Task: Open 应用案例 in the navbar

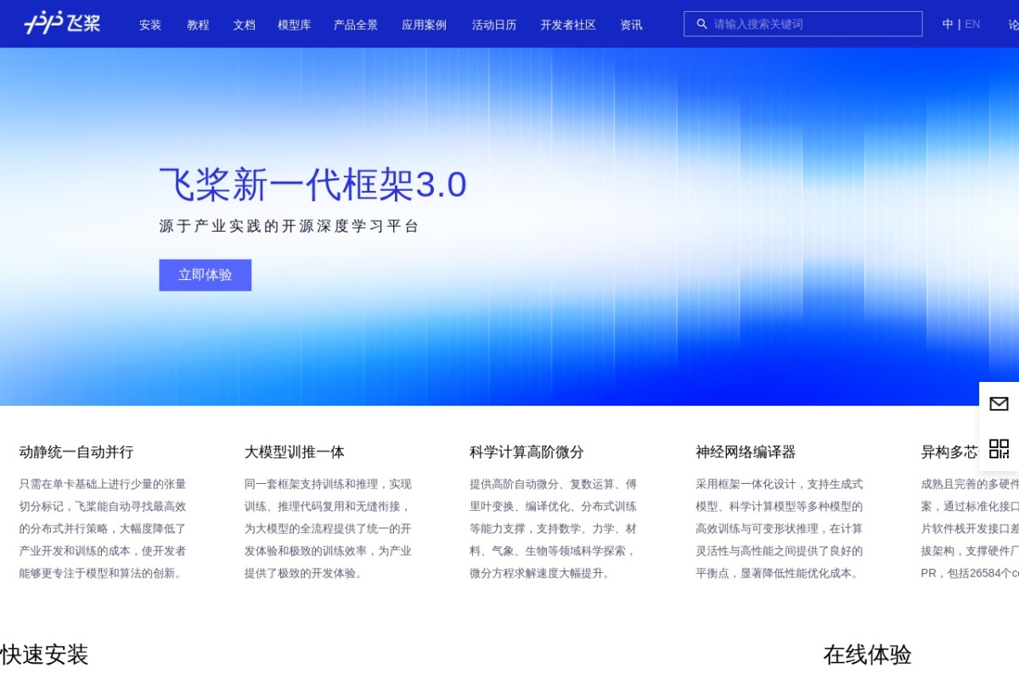Action: (x=424, y=25)
